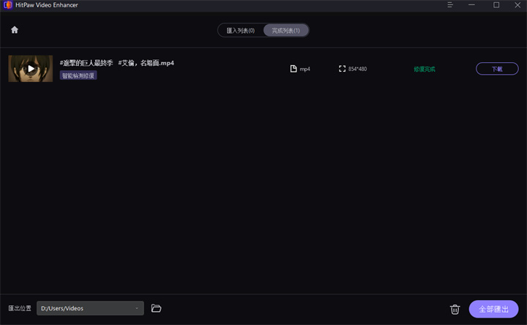Image resolution: width=527 pixels, height=325 pixels.
Task: Click the 854*480 resolution text
Action: click(x=358, y=69)
